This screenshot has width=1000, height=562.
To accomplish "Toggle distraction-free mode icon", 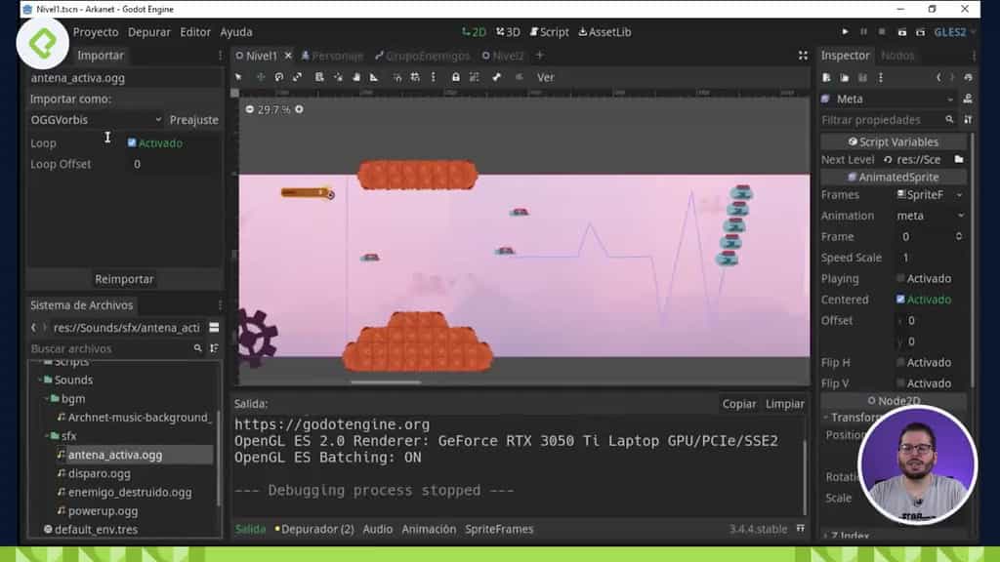I will coord(803,56).
